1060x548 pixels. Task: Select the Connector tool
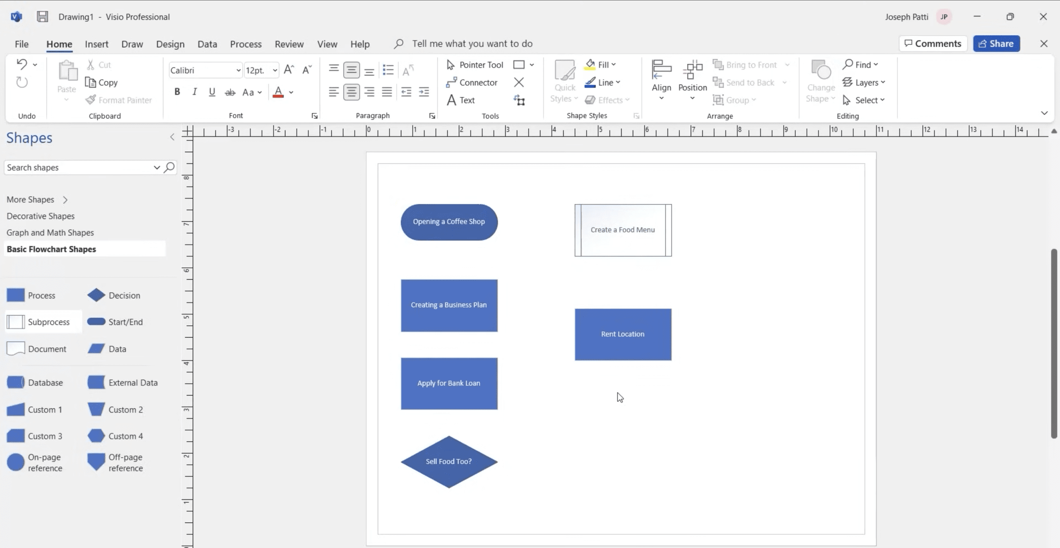[472, 82]
